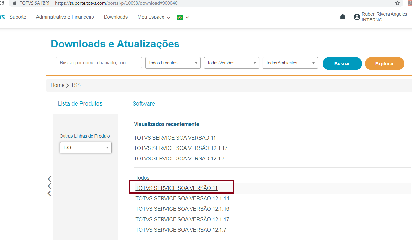Open VERSÃO 12.1.17 under Todos list
Viewport: 412px width, 240px height.
[182, 219]
